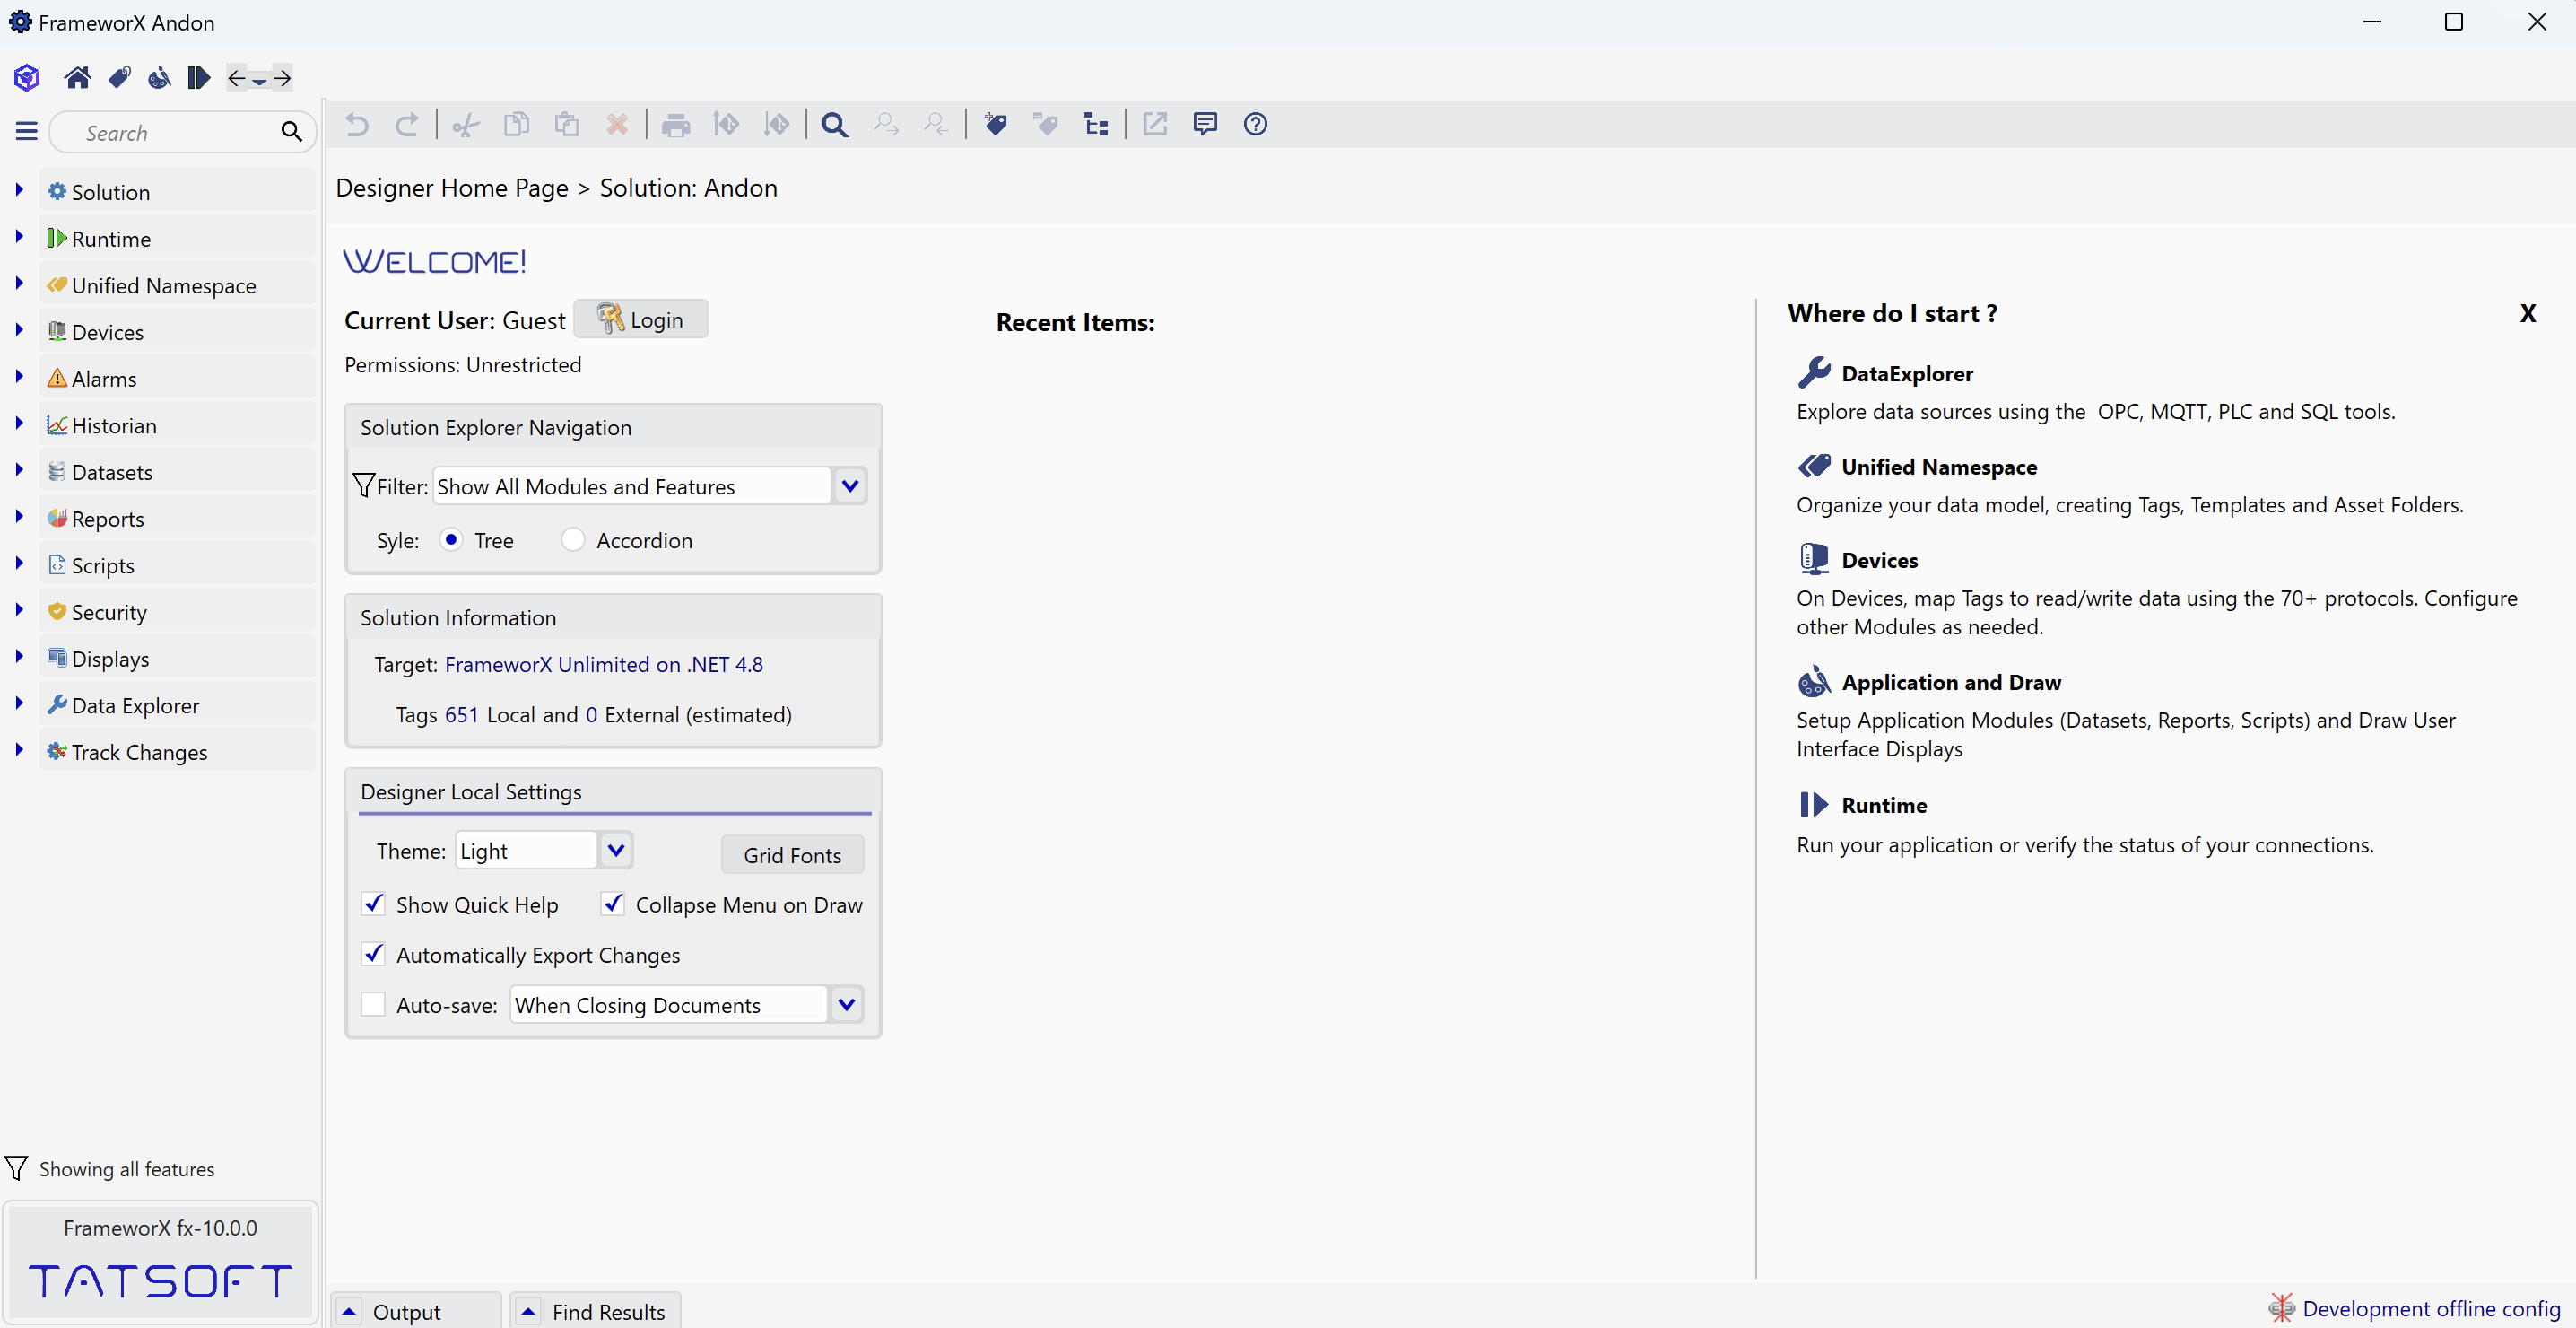Go to the Home page icon
The image size is (2576, 1328).
77,77
